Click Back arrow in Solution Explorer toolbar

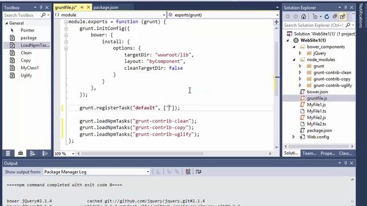coord(288,17)
